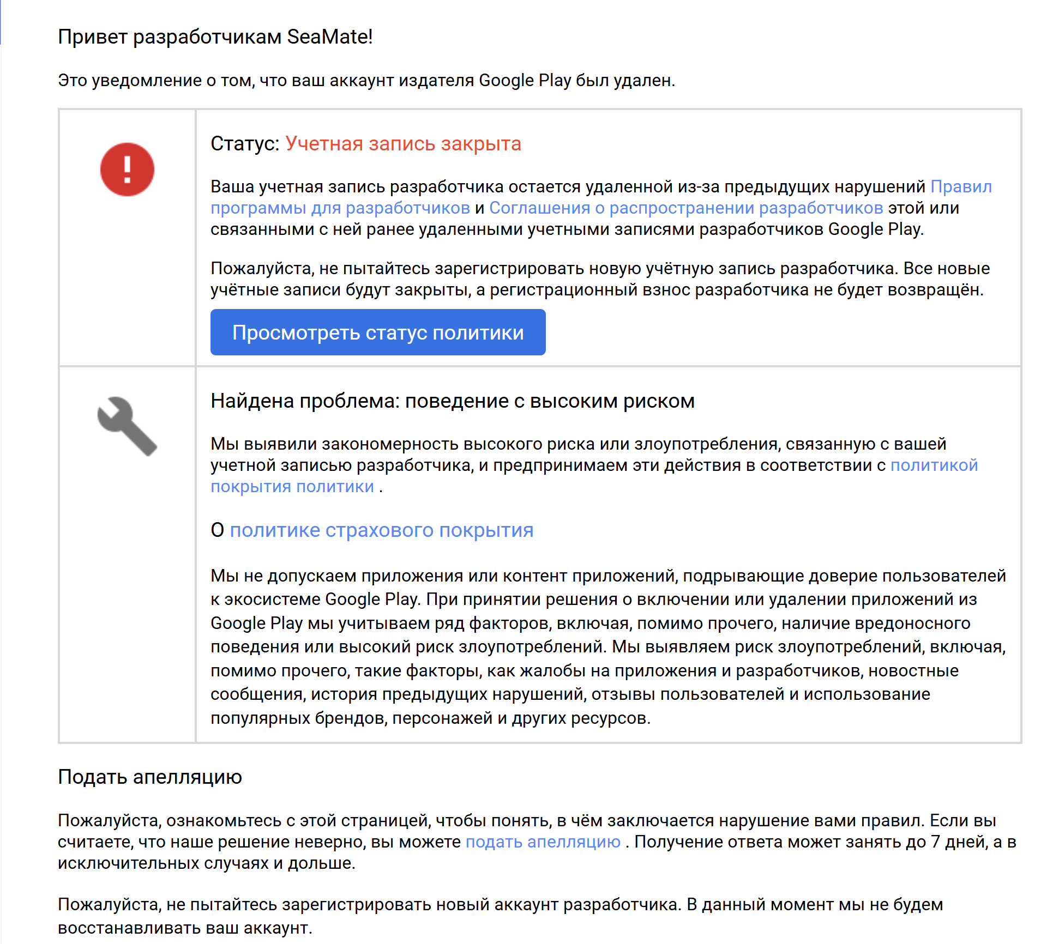Click the paragraph about non-refundable registration fee
The width and height of the screenshot is (1059, 944).
tap(601, 279)
